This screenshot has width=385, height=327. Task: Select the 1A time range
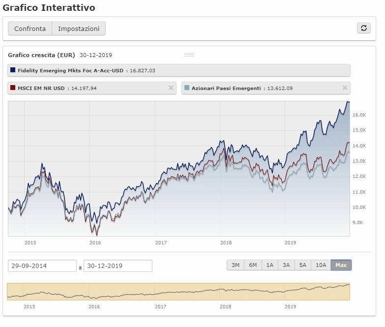270,265
